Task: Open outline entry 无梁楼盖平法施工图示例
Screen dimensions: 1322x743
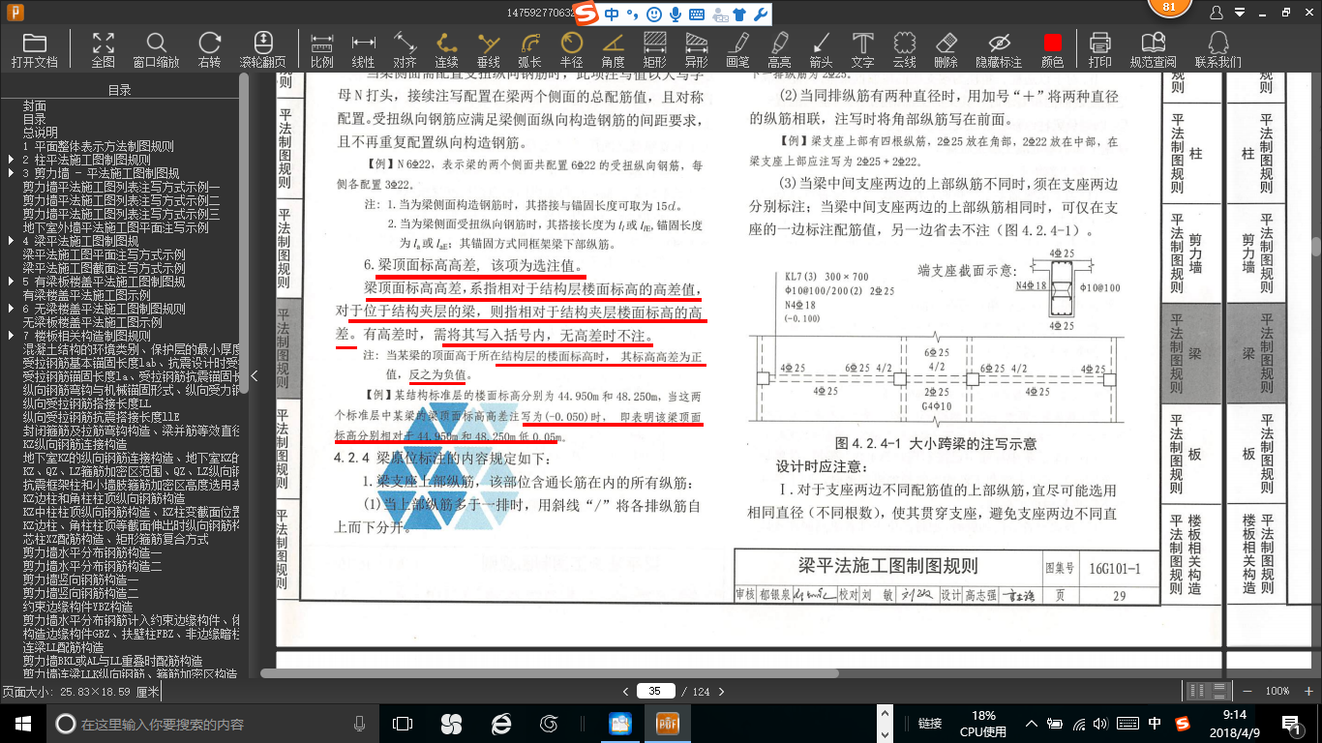Action: [92, 322]
